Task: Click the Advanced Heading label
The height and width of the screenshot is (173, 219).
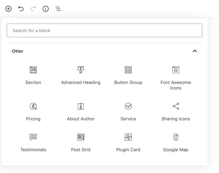Action: [x=81, y=82]
